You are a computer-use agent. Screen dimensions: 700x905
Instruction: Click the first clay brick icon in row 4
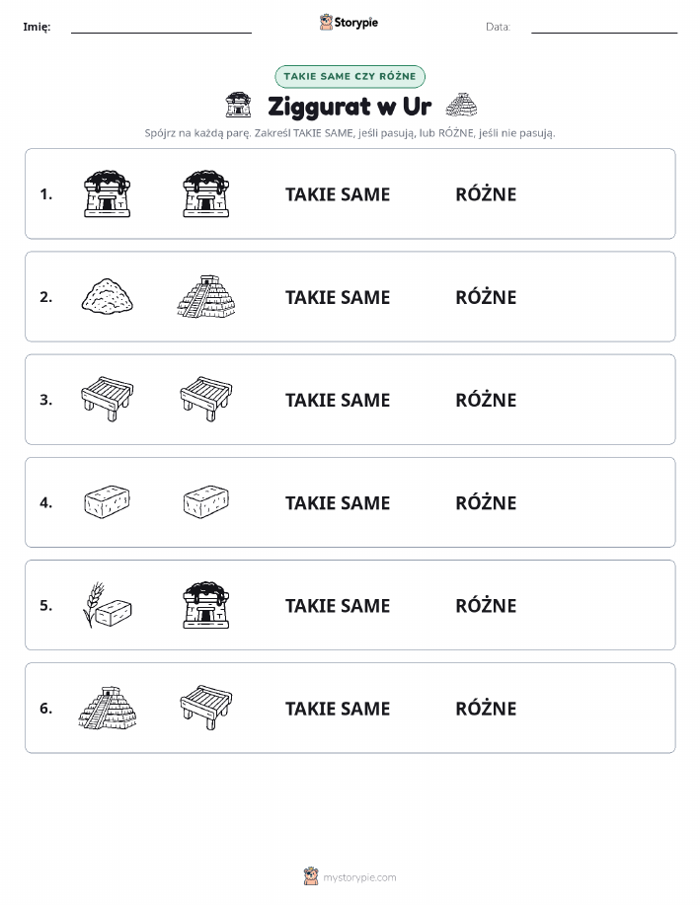pyautogui.click(x=108, y=501)
